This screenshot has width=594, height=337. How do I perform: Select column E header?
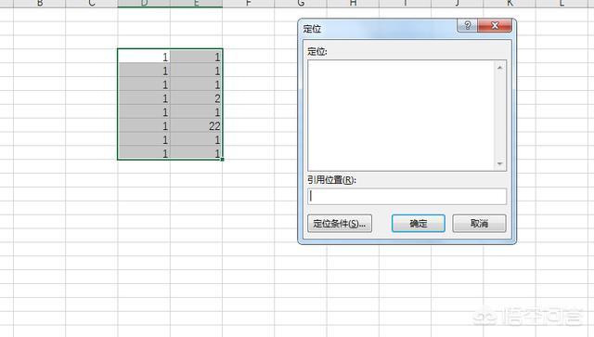coord(196,4)
